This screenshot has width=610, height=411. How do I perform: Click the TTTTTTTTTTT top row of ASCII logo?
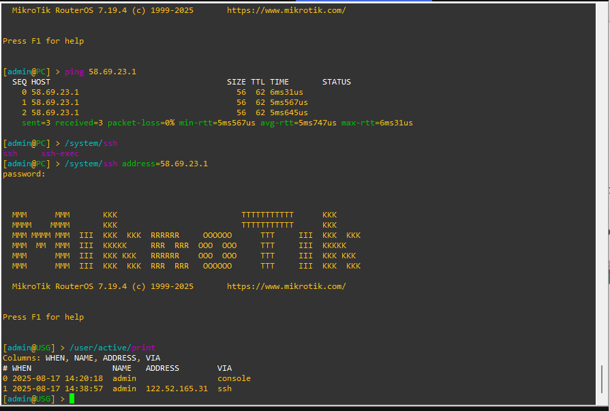coord(268,215)
